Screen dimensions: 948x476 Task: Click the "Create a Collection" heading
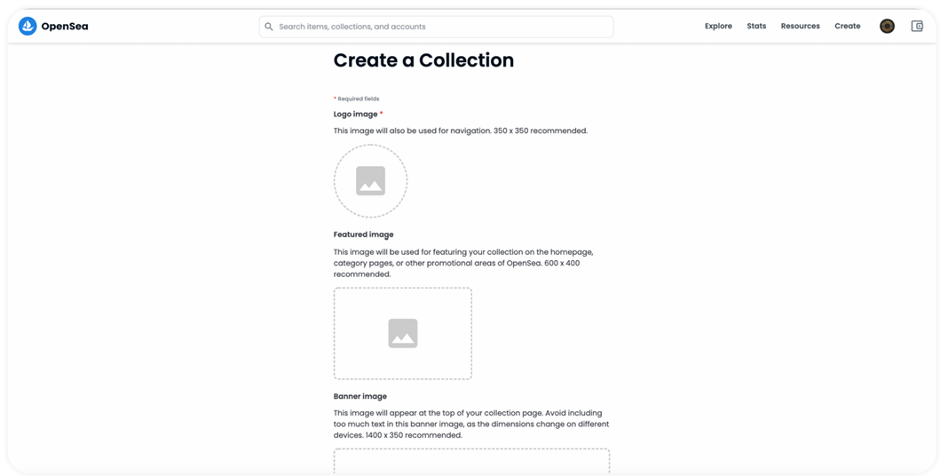point(423,60)
